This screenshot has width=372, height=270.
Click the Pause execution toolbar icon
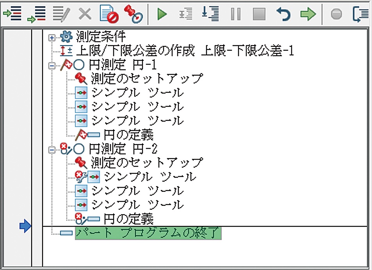click(236, 14)
